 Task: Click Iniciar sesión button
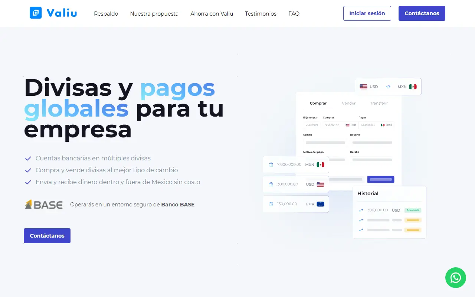tap(367, 13)
